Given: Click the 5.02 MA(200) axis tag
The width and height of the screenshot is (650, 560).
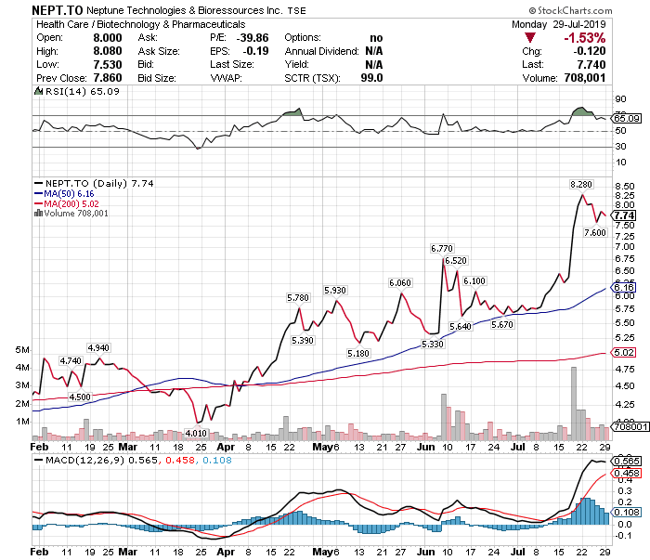Looking at the screenshot, I should (624, 352).
